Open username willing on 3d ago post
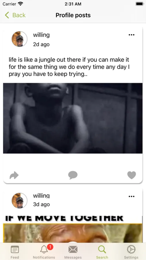This screenshot has width=146, height=260. click(x=41, y=196)
